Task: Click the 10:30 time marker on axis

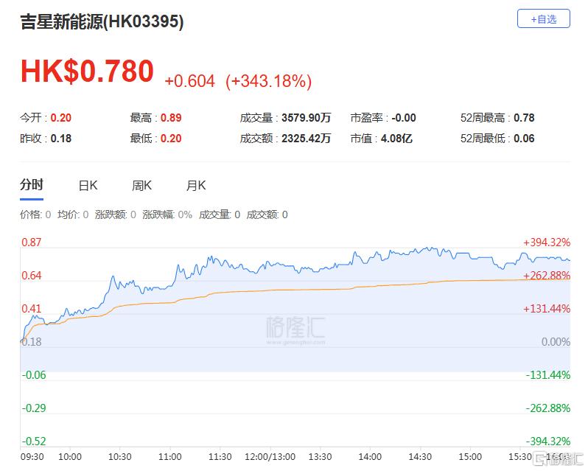Action: pos(119,456)
